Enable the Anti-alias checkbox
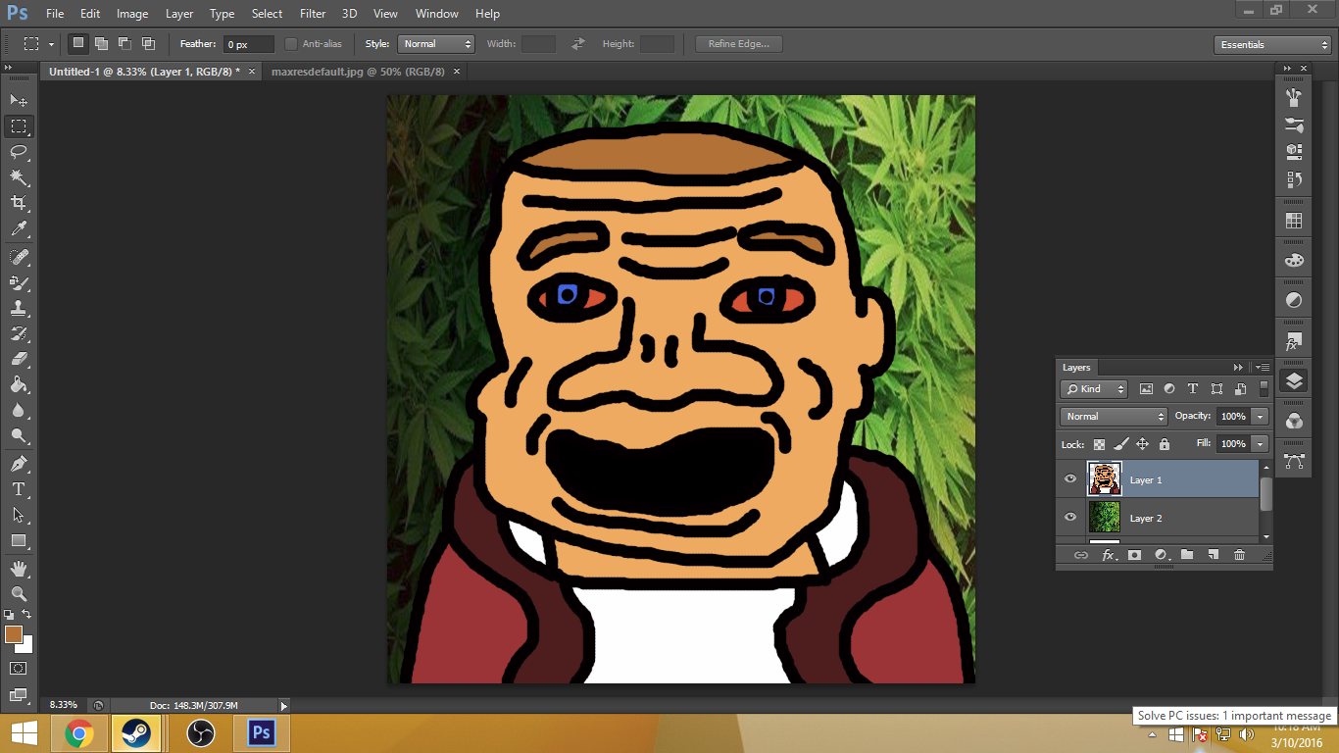 [x=291, y=44]
